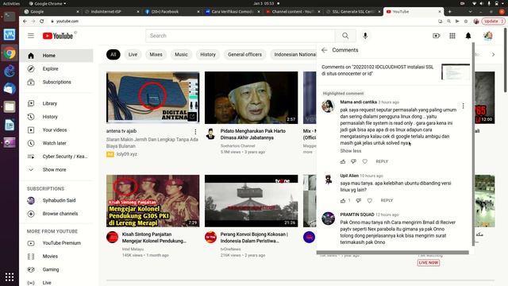Like the Mama andi cantika comment

coord(343,161)
